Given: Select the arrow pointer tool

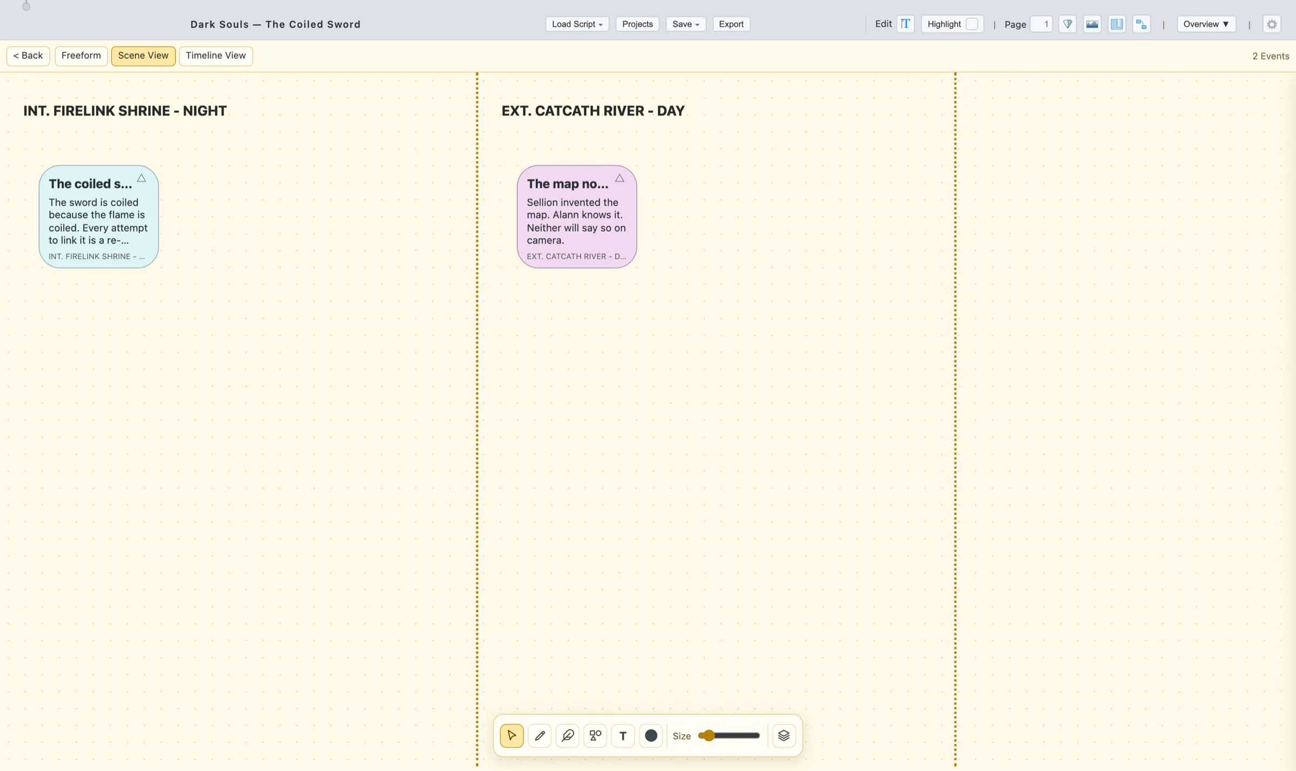Looking at the screenshot, I should pyautogui.click(x=511, y=735).
